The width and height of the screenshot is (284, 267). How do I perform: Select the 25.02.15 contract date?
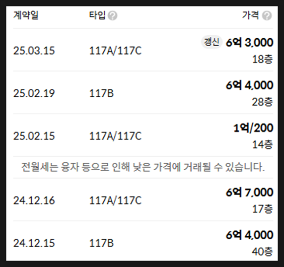[x=34, y=136]
